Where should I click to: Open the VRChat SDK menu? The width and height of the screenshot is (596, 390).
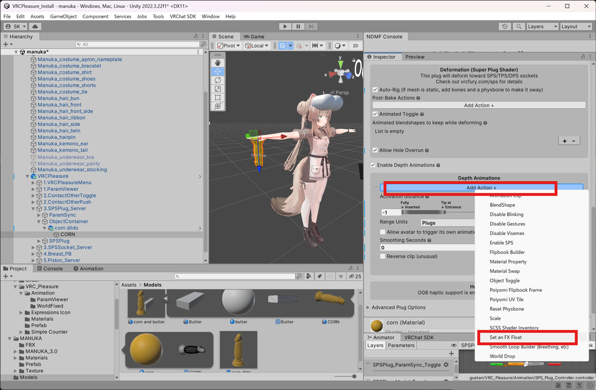click(183, 16)
